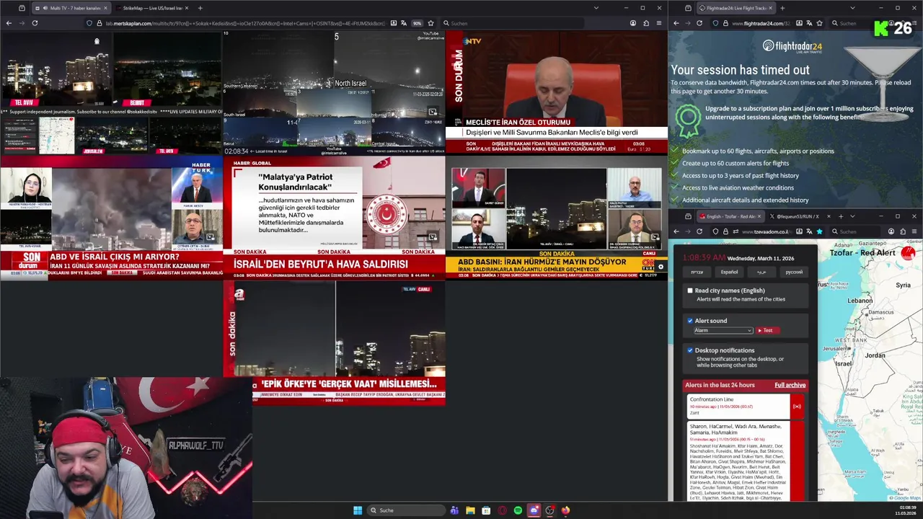The width and height of the screenshot is (923, 519).
Task: Open tab list dropdown in Tzofar window
Action: (852, 216)
